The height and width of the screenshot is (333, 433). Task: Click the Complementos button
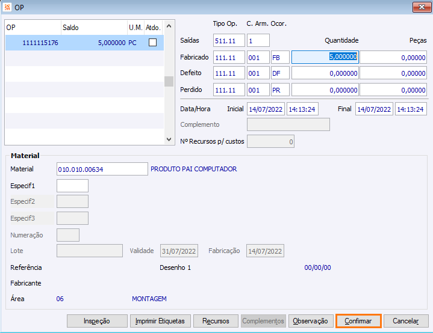click(x=263, y=321)
